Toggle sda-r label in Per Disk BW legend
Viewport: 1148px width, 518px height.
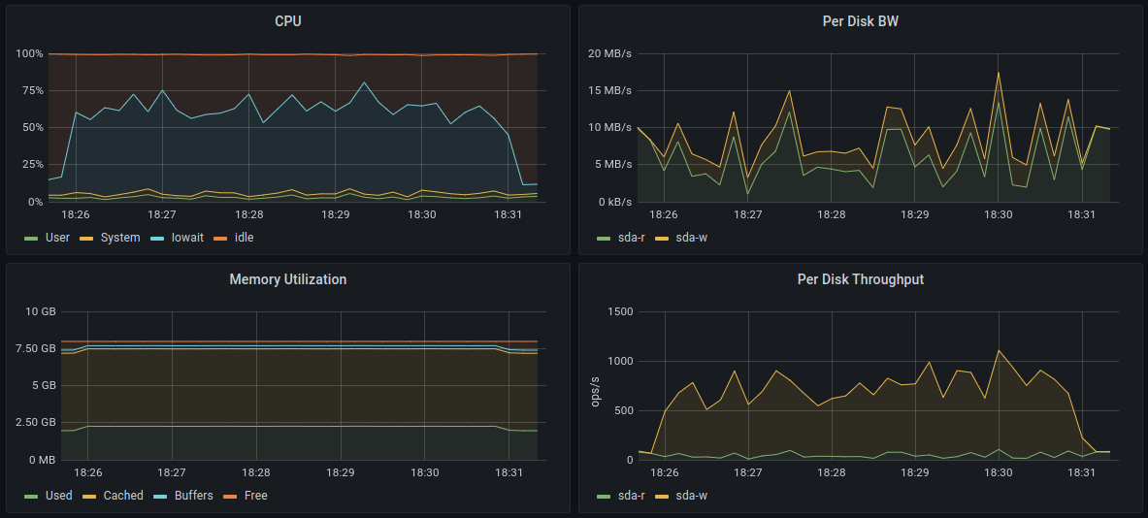pyautogui.click(x=634, y=238)
